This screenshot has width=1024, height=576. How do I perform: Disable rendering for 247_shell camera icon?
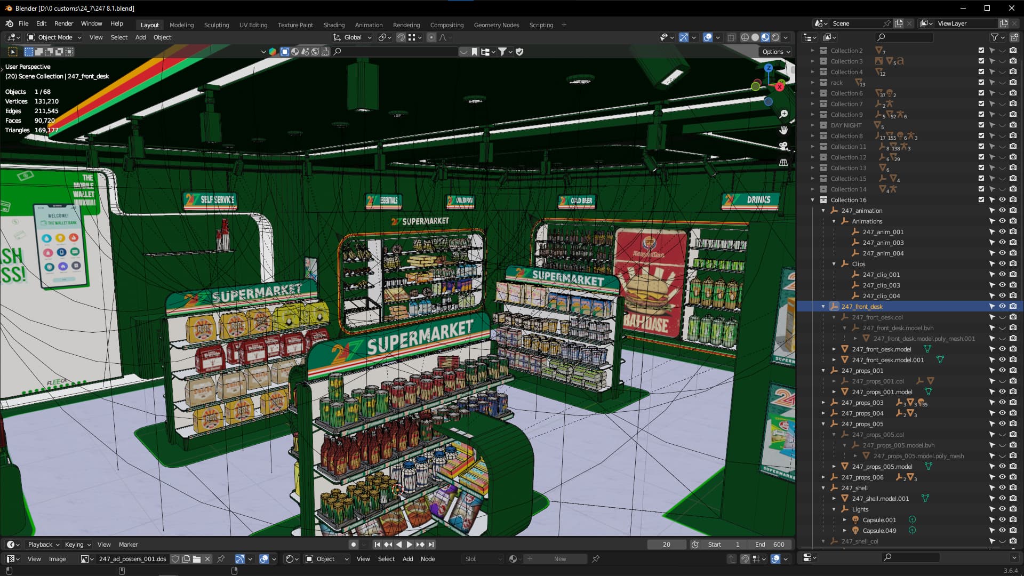[1013, 487]
